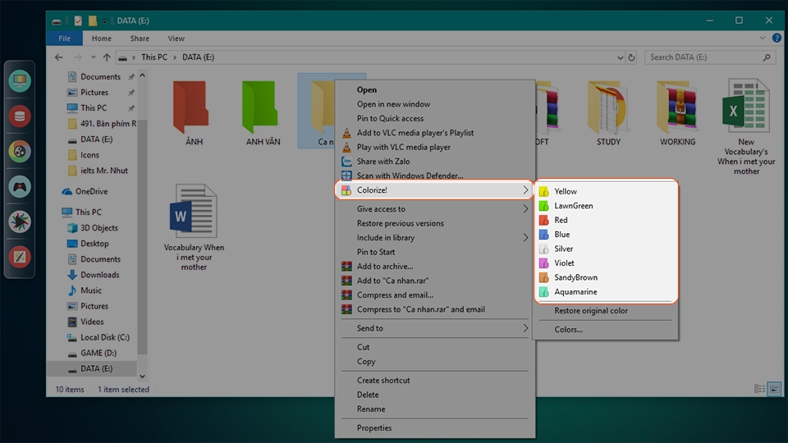Click VLC cone icon beside Add to Playlist
Viewport: 788px width, 443px height.
[346, 133]
